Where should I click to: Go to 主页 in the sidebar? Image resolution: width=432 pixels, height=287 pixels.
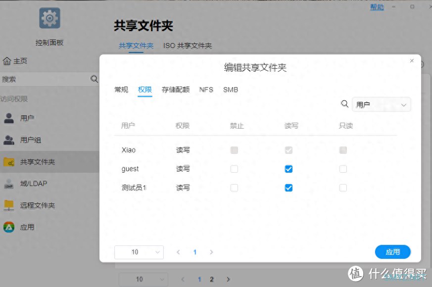(20, 61)
